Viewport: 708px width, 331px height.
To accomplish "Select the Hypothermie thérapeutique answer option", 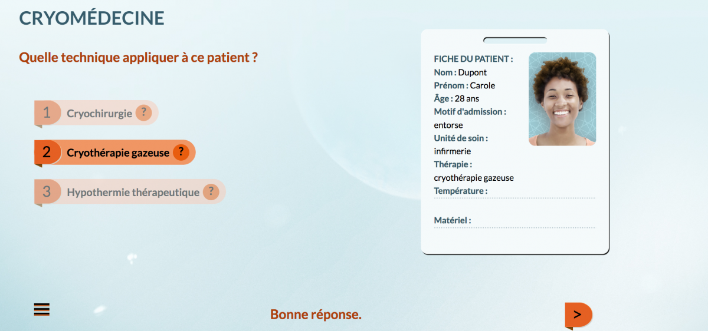I will click(130, 192).
